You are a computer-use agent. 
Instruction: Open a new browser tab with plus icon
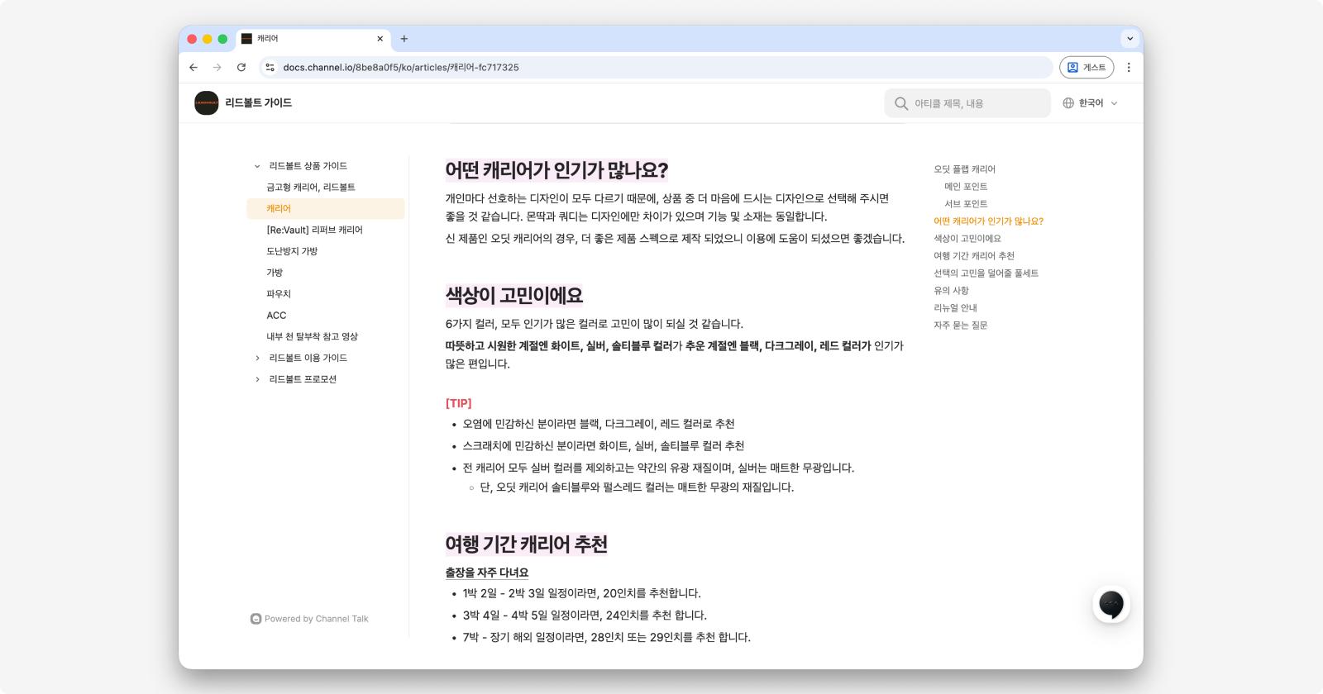(404, 39)
